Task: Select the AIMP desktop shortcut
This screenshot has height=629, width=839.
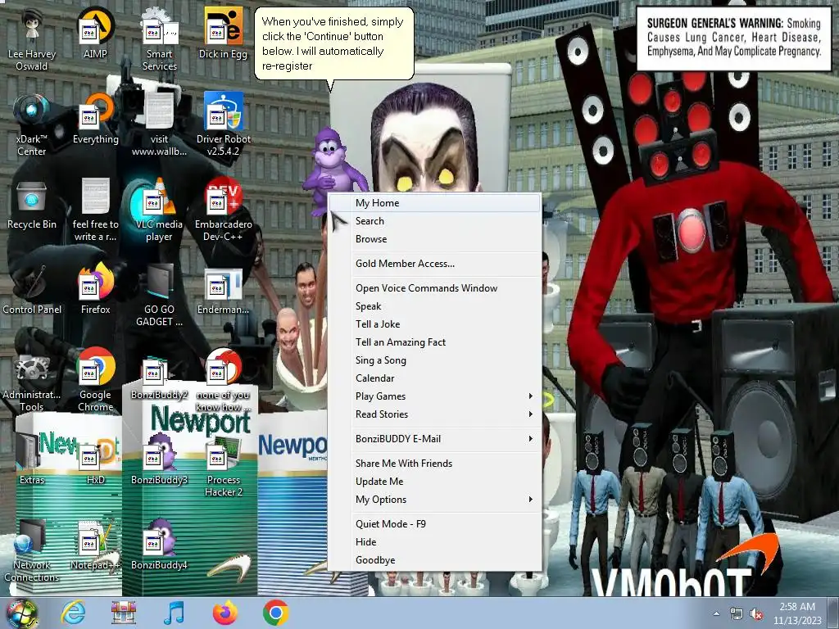Action: coord(95,34)
